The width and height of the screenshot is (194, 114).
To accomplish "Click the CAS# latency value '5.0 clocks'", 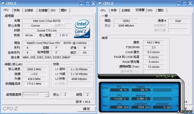I will (154, 52).
